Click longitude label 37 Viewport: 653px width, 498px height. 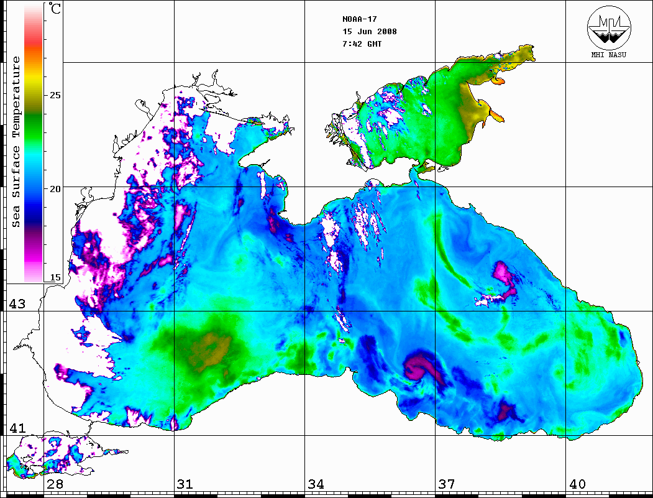(447, 484)
